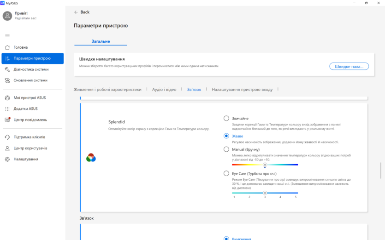385x240 pixels.
Task: Select Eye Care (Турбота про очі) option
Action: [226, 173]
